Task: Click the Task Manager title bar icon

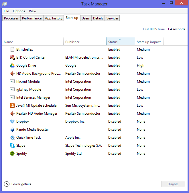Action: tap(5, 4)
